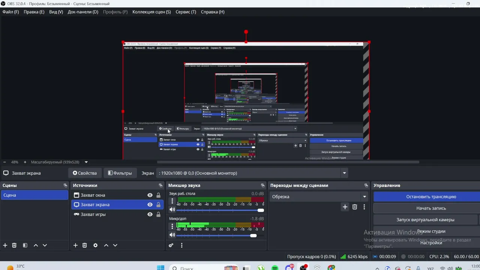
Task: Move scene down in Сцены panel
Action: (x=45, y=245)
